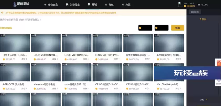Open the 潮物盲盒 tab
The image size is (221, 106).
51,5
